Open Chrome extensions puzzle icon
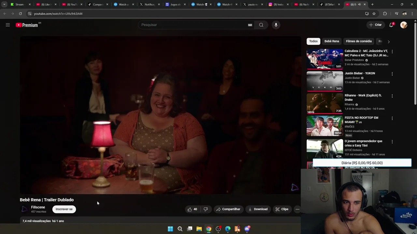Image resolution: width=417 pixels, height=234 pixels. pyautogui.click(x=385, y=14)
